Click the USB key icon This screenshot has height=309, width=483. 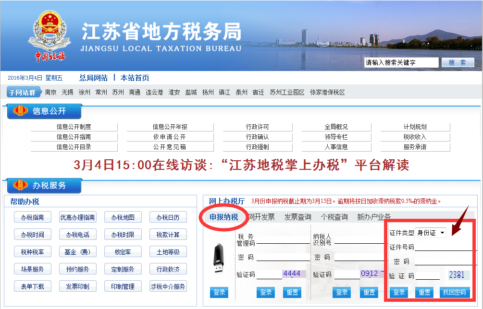tap(219, 259)
